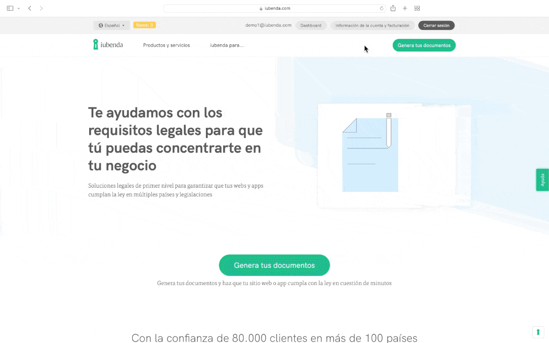Toggle the Safari sidebar icon

point(10,8)
